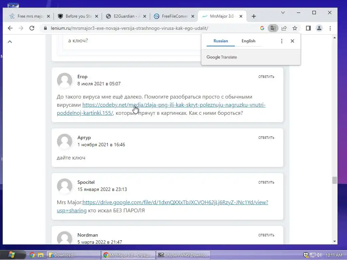The image size is (347, 260).
Task: Toggle the Translate this page icon
Action: 273,28
